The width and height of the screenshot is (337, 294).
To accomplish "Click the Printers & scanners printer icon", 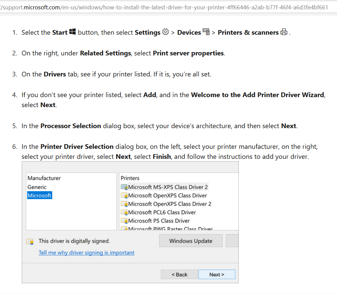I will [284, 32].
